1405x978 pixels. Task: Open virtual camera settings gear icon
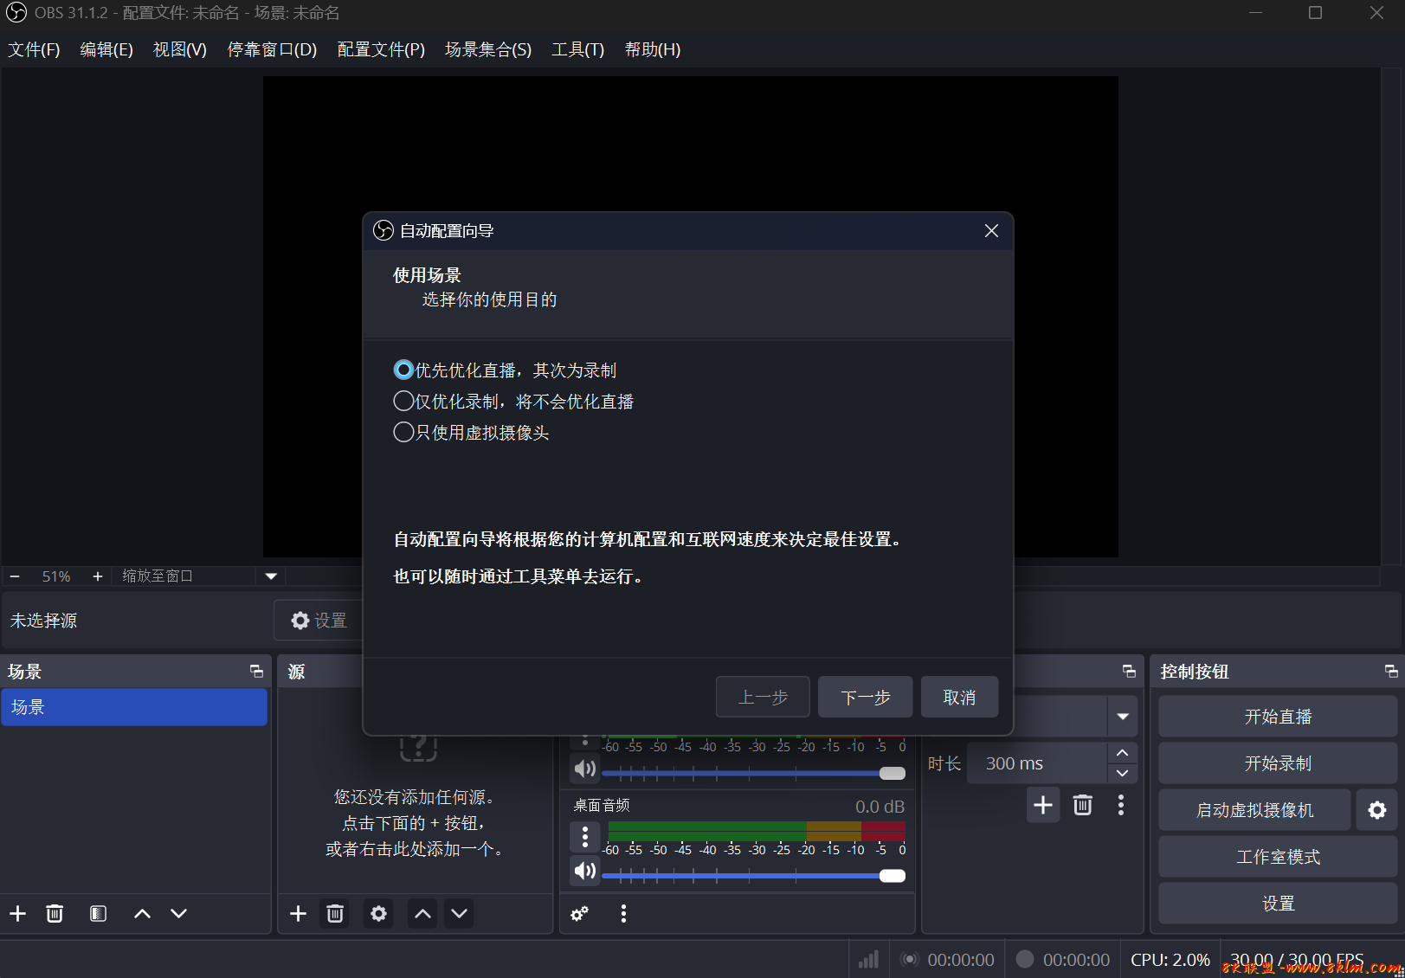[x=1376, y=810]
